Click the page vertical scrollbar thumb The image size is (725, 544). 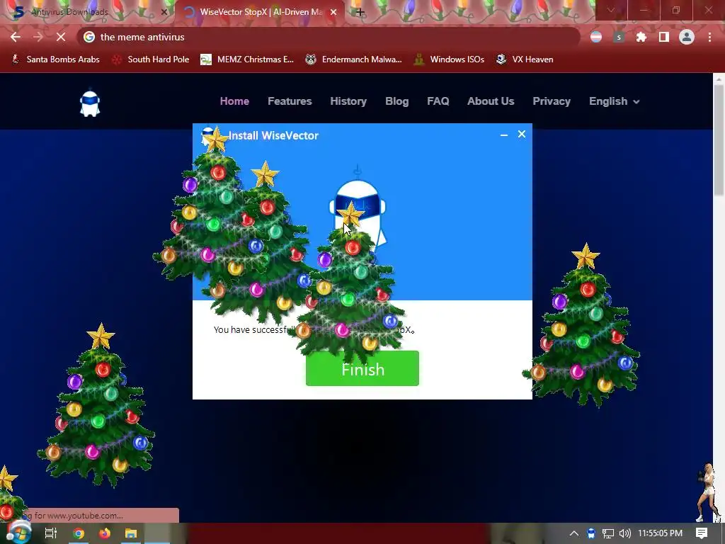pyautogui.click(x=719, y=140)
